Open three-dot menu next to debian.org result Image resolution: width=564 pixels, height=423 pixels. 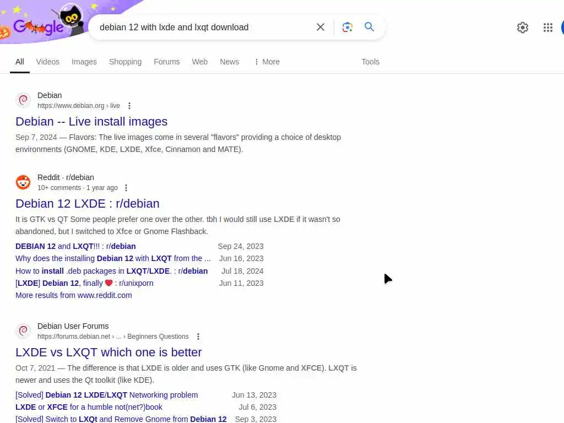tap(129, 106)
